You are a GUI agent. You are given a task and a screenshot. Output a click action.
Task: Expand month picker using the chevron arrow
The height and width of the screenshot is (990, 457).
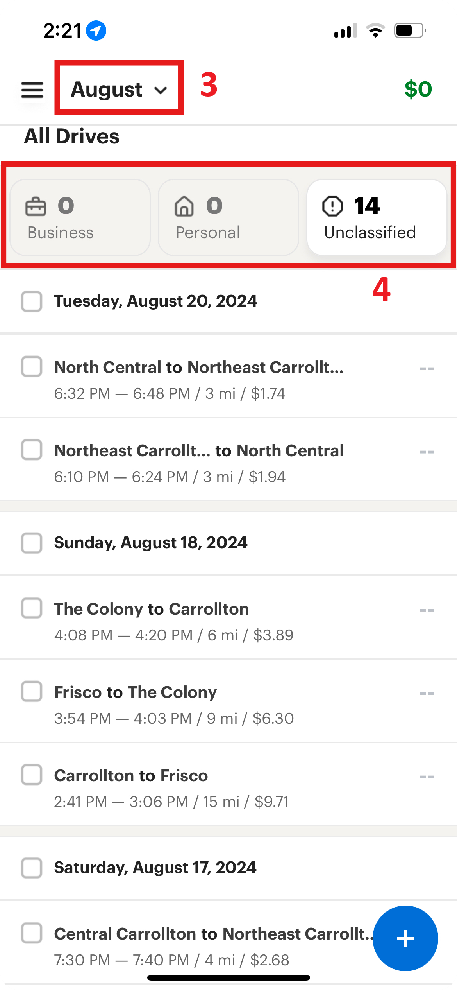coord(161,91)
